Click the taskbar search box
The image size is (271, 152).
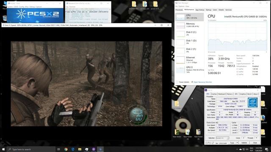coord(31,149)
